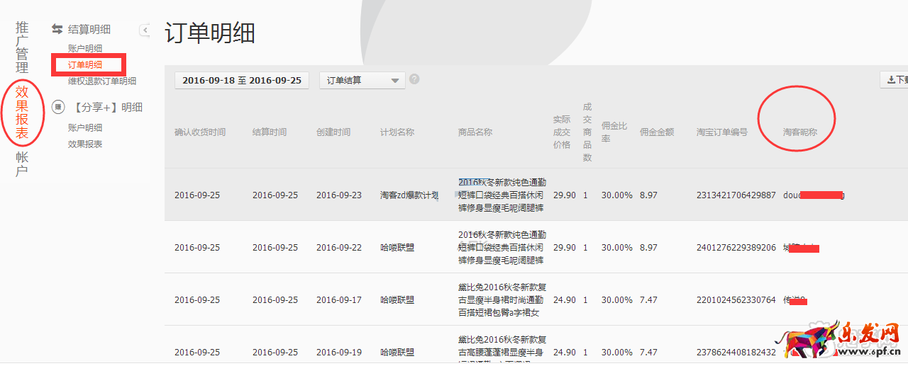Open the date range picker 2016-09-18 至 2016-09-25
Viewport: 908px width, 366px height.
pos(242,81)
